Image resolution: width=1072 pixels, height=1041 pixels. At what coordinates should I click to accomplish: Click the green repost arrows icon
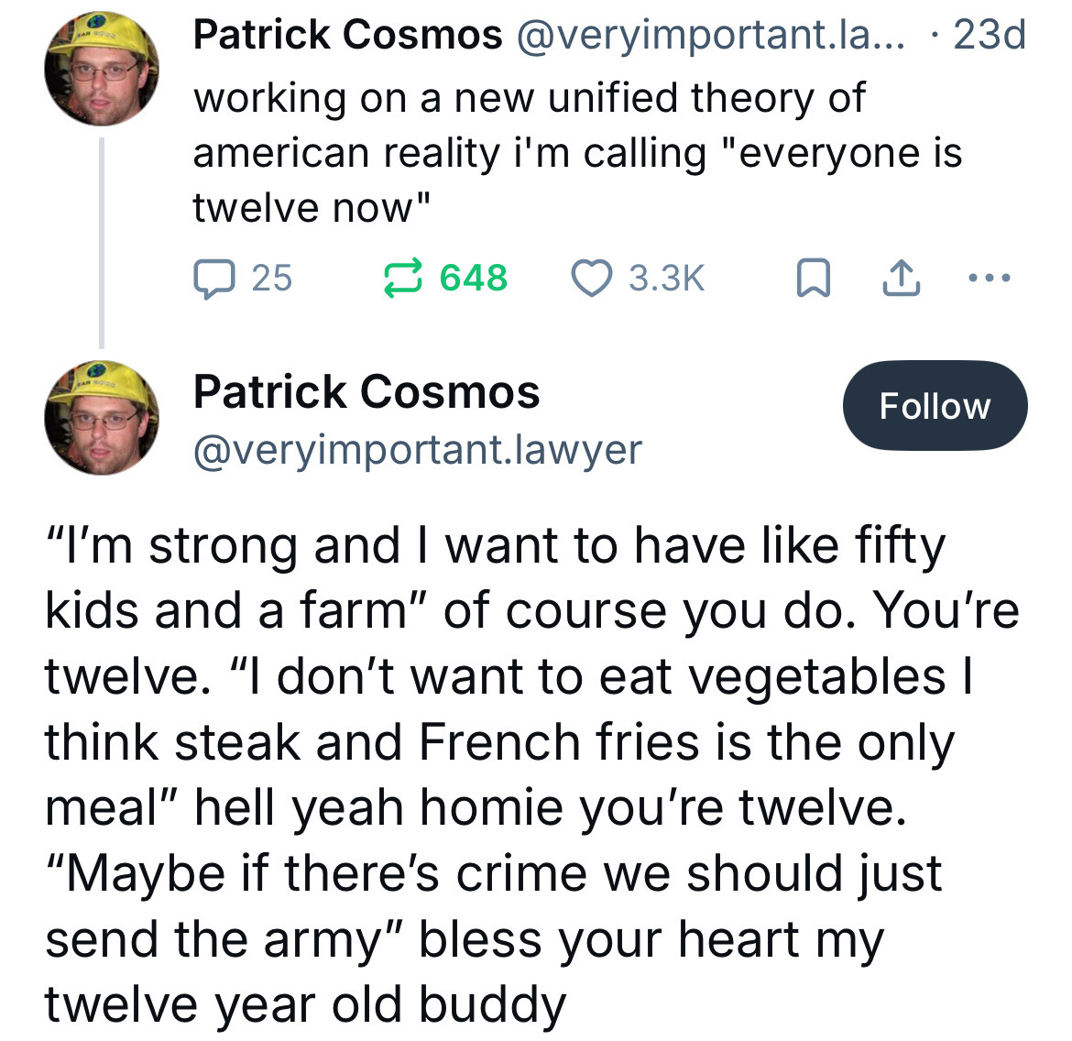pyautogui.click(x=403, y=279)
